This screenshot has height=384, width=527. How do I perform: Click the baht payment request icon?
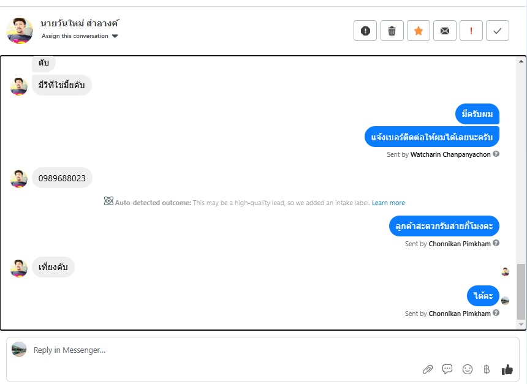click(x=487, y=369)
